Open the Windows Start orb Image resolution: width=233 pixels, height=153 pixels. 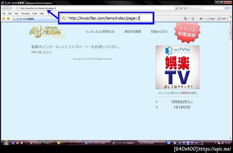[x=6, y=143]
